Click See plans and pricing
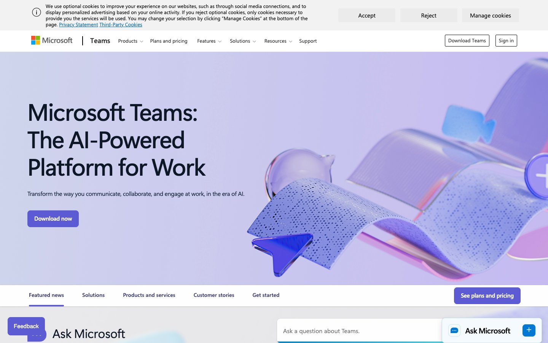 pyautogui.click(x=487, y=295)
